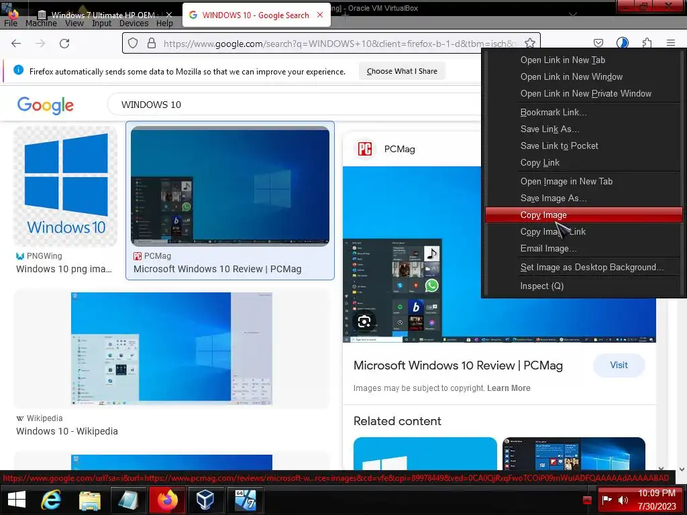The height and width of the screenshot is (515, 687).
Task: Select the Windows 10 logo thumbnail
Action: click(x=66, y=186)
